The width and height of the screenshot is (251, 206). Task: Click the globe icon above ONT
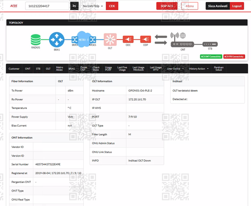pyautogui.click(x=183, y=35)
